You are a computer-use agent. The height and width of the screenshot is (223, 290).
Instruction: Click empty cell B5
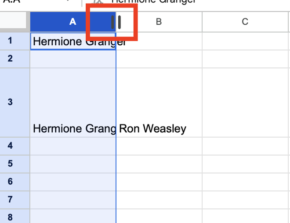[159, 164]
